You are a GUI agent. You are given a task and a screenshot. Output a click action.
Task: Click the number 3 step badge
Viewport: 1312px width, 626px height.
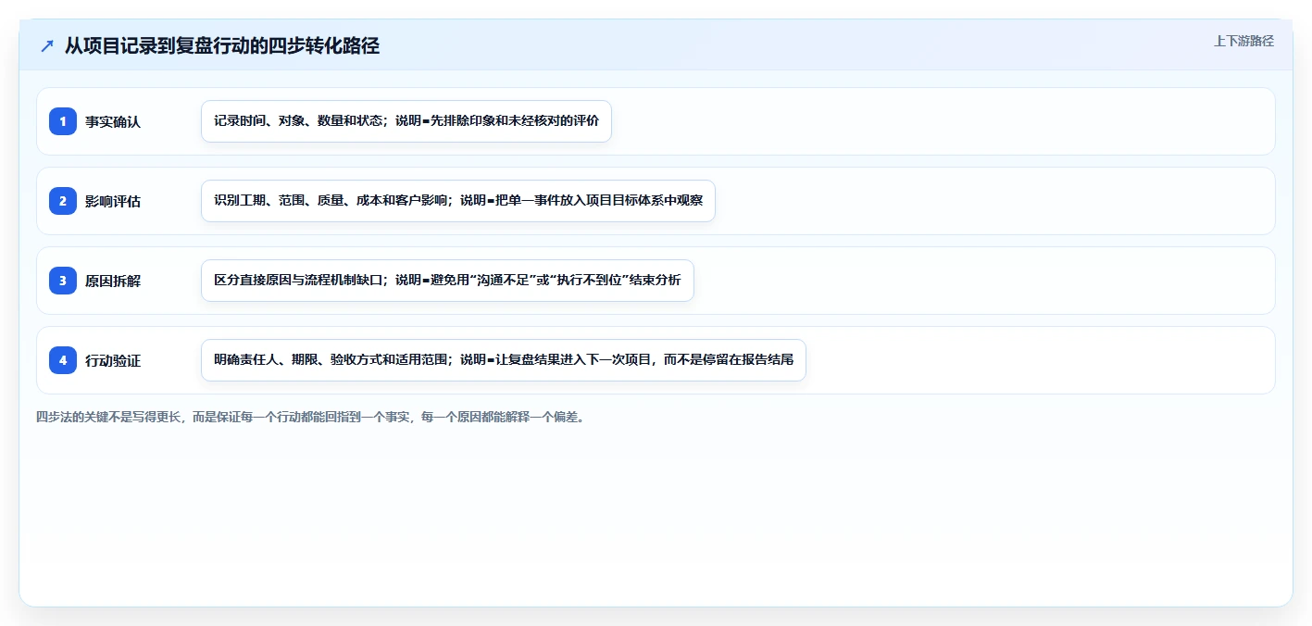(x=63, y=281)
